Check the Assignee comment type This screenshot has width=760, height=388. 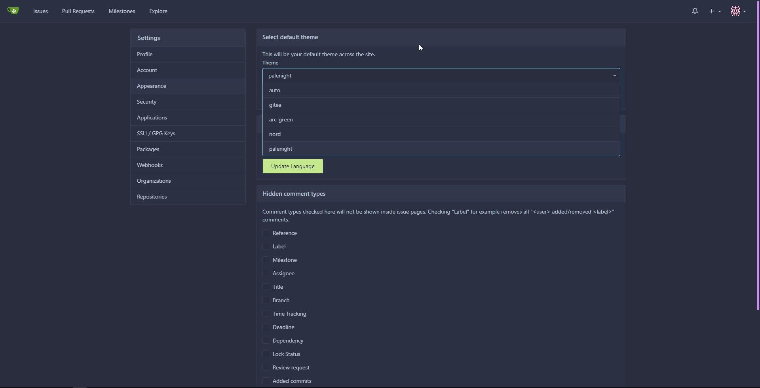click(x=266, y=273)
